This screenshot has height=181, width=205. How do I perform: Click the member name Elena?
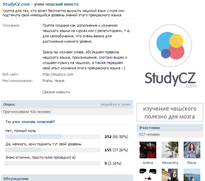pos(192,163)
